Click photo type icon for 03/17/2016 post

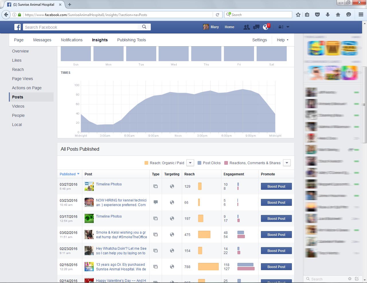pos(156,218)
